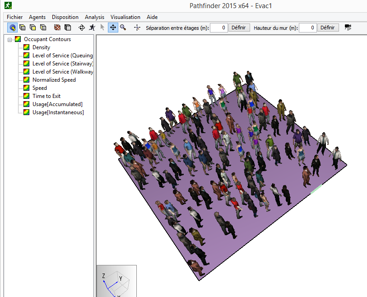Open the Analysis menu
The image size is (367, 297).
point(94,17)
